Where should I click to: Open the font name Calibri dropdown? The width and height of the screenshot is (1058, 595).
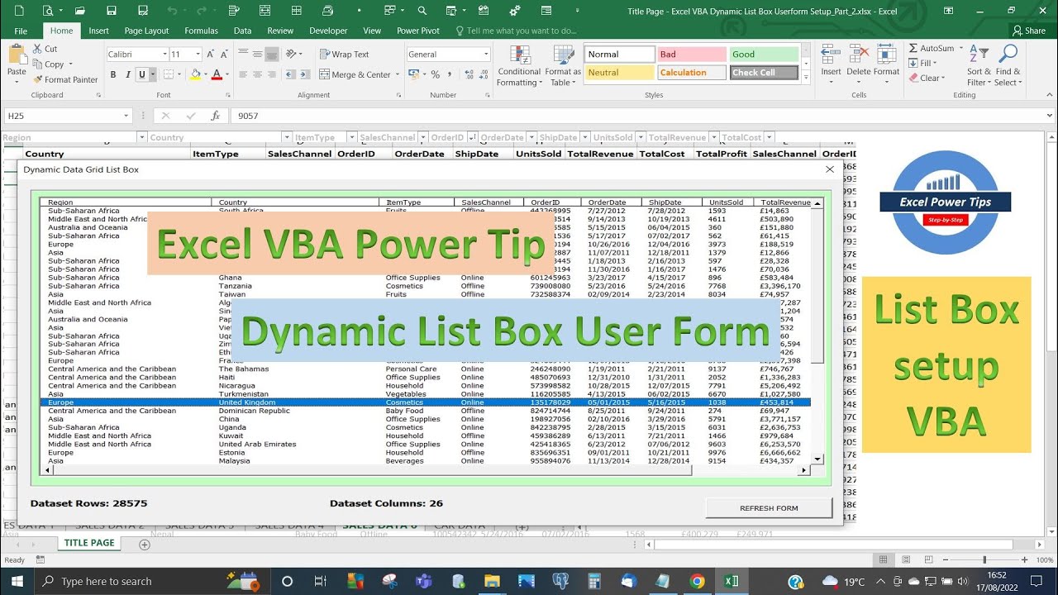pyautogui.click(x=163, y=55)
